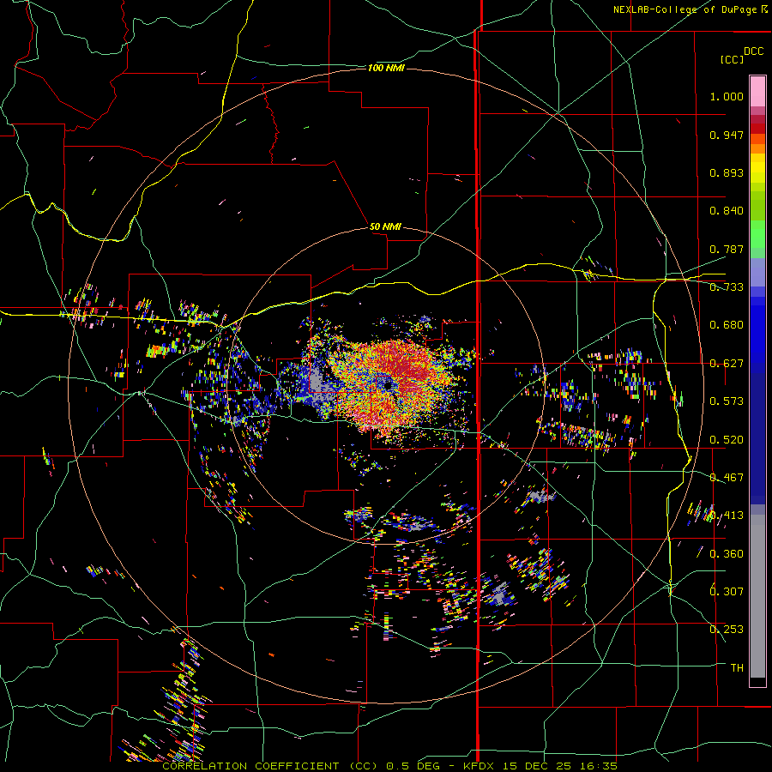
Task: Select the 0.413 legend value
Action: 727,516
